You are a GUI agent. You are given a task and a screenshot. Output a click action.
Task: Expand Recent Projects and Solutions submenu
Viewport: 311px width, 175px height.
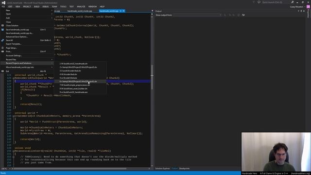click(x=27, y=63)
